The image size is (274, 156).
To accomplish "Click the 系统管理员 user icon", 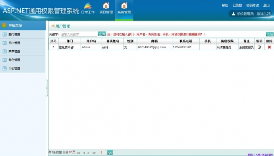I will [x=233, y=14].
